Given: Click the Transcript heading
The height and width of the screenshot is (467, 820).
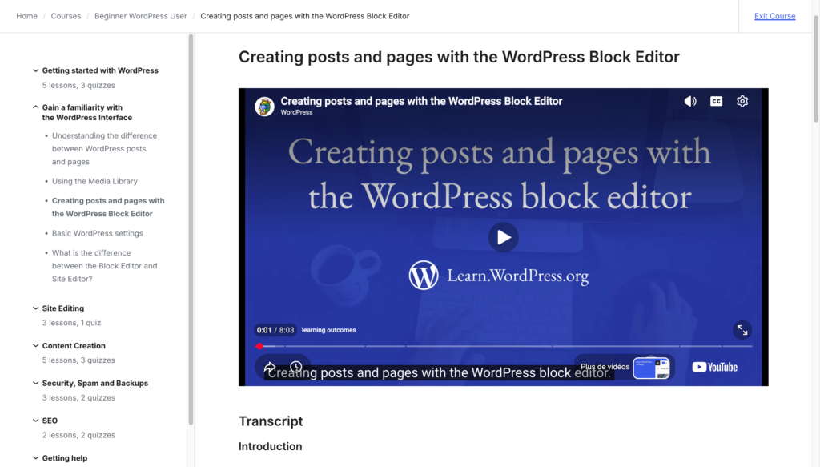Looking at the screenshot, I should coord(271,421).
